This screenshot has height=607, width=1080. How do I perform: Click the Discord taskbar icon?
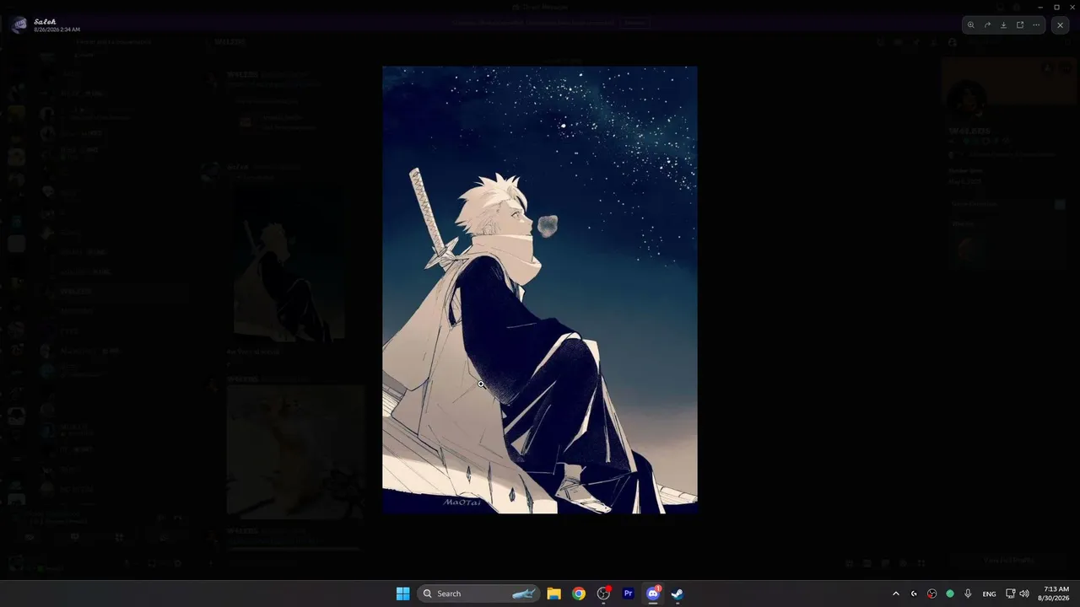point(652,594)
